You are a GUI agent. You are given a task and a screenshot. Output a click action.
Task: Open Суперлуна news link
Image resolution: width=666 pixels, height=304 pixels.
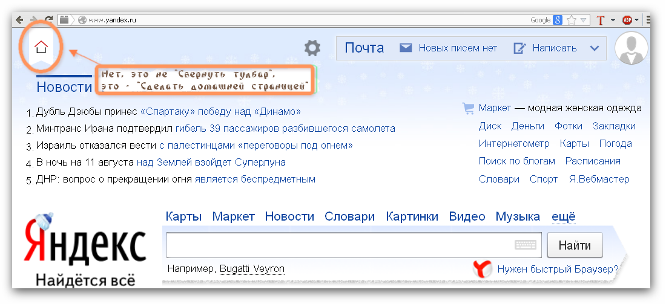coord(211,163)
